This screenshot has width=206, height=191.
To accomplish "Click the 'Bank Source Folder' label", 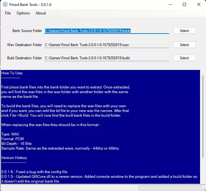I will 27,31.
